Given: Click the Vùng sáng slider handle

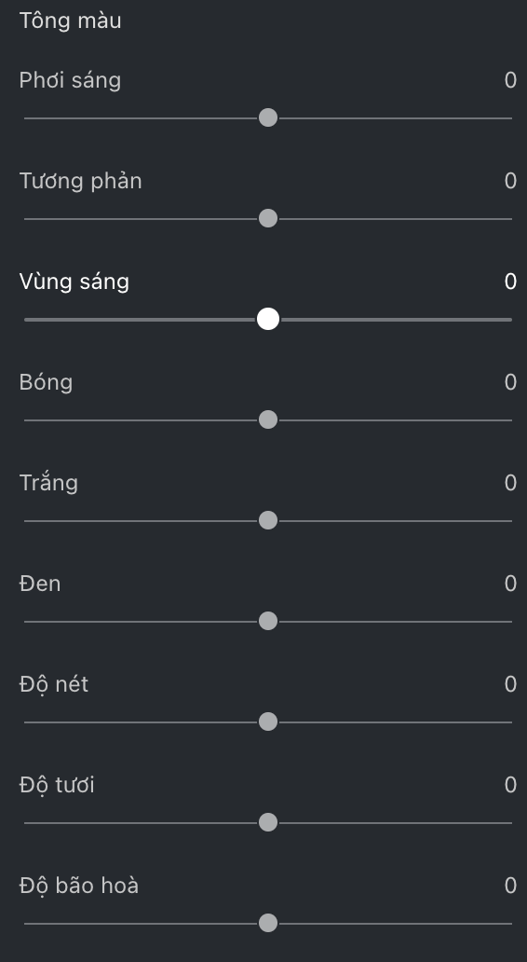Looking at the screenshot, I should coord(268,319).
